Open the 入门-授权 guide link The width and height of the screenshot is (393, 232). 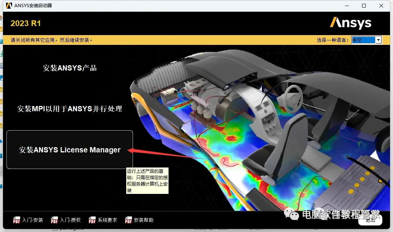click(x=70, y=220)
